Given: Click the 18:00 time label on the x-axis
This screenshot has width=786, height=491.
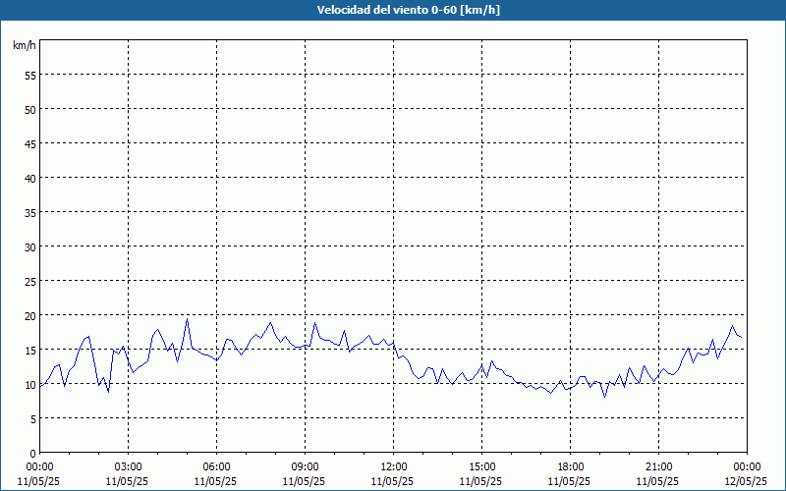Looking at the screenshot, I should pyautogui.click(x=570, y=466).
